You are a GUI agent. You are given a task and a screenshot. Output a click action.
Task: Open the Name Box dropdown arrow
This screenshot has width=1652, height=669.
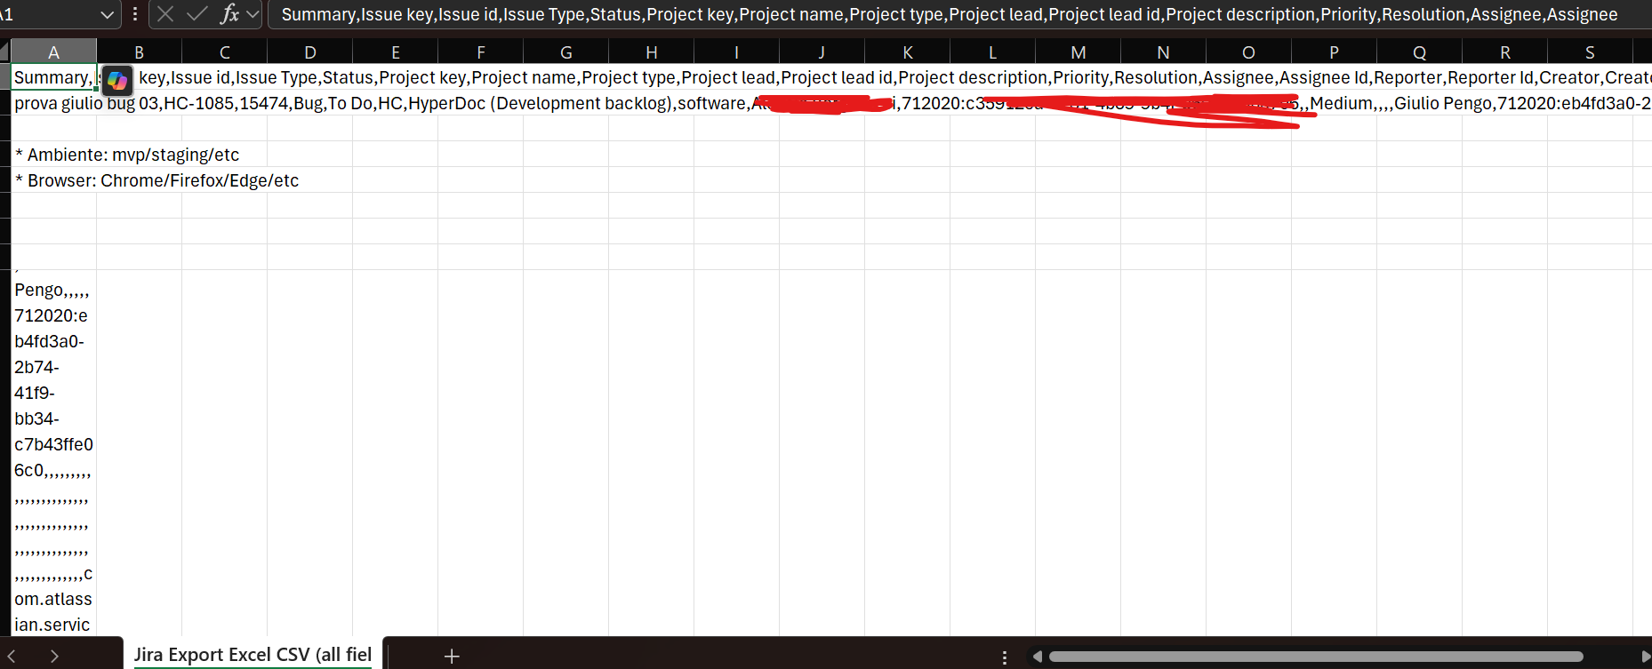click(x=107, y=14)
